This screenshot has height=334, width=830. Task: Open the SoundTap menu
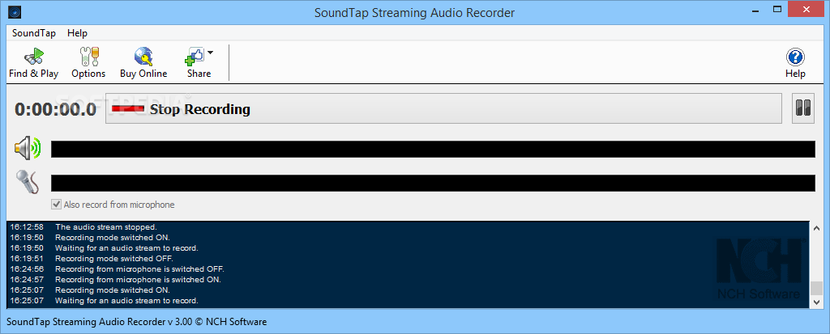[x=34, y=33]
